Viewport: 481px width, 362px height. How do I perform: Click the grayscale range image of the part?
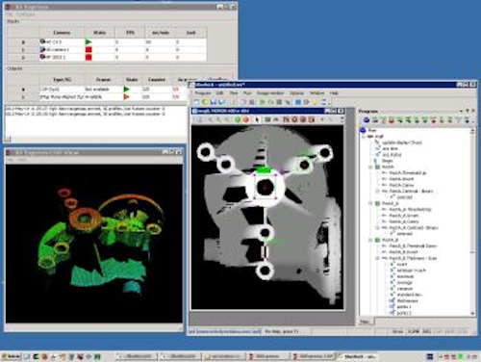coord(267,218)
